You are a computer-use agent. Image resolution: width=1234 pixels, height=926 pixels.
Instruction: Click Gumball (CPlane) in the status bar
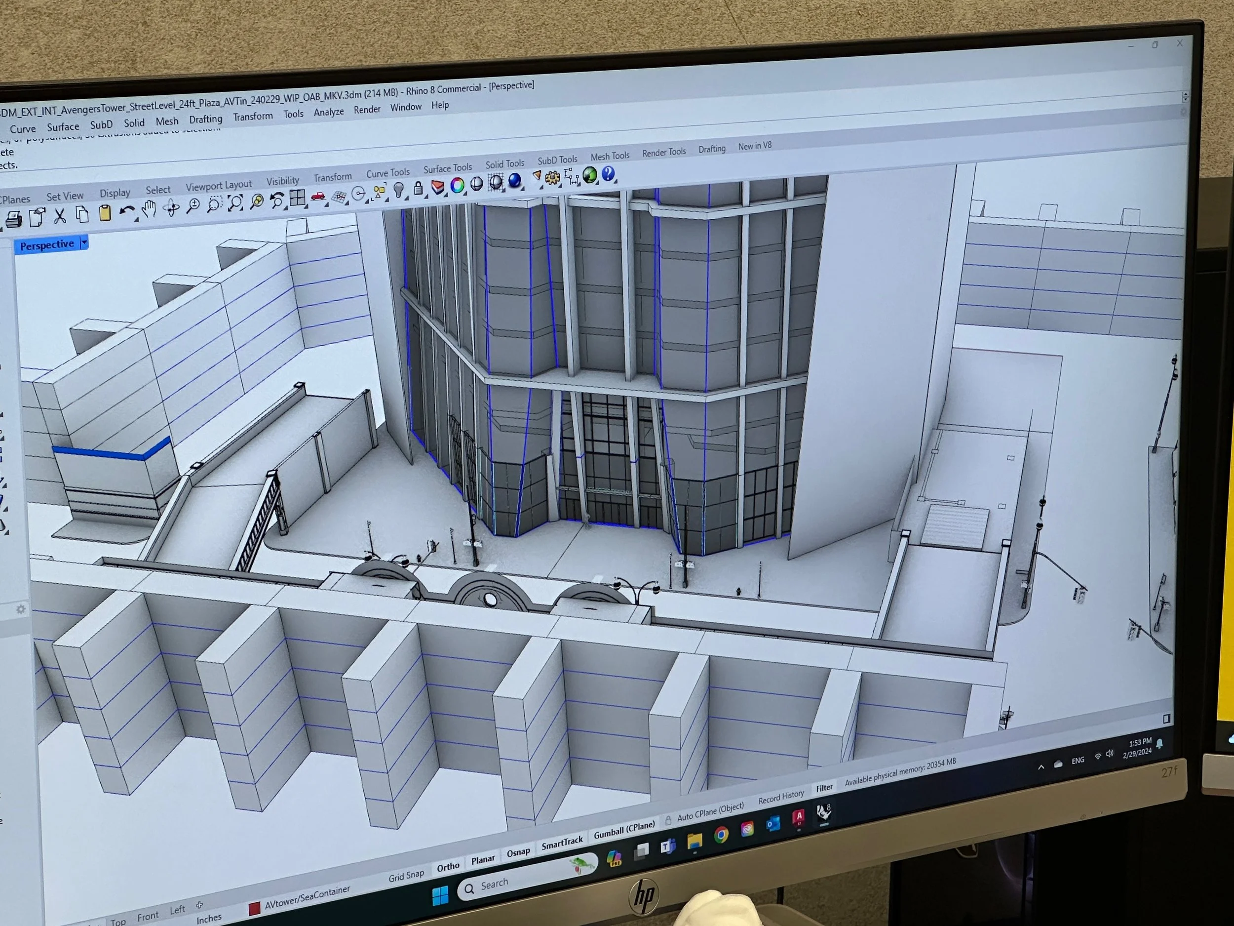[x=625, y=831]
